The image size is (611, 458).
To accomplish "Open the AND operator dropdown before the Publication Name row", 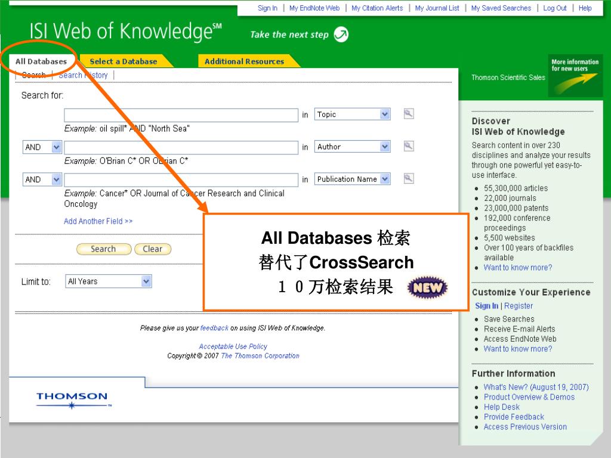I will point(42,180).
